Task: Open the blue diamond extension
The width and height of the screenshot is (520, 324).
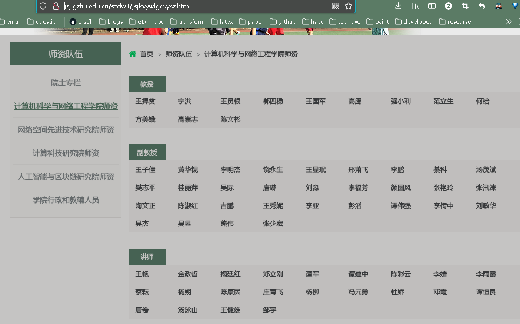Action: pos(515,6)
